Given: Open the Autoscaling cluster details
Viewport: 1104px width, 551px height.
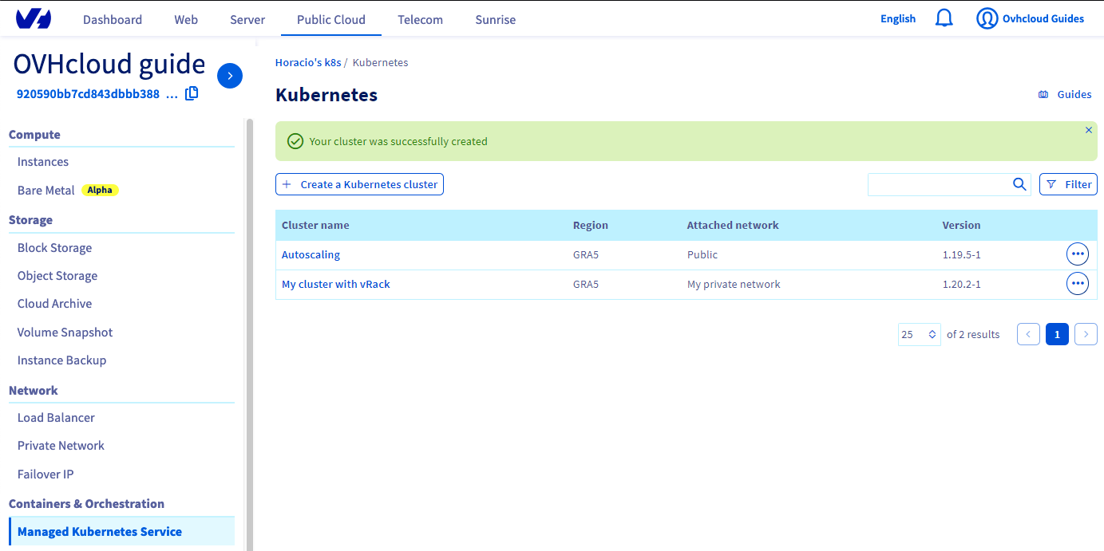Looking at the screenshot, I should [311, 254].
